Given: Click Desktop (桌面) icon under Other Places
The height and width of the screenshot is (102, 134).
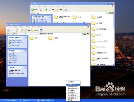Looking at the screenshot, I should tap(10, 54).
